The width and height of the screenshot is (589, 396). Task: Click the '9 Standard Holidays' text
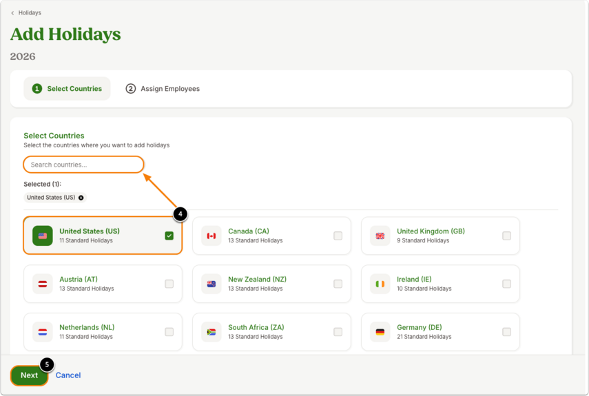pos(423,240)
